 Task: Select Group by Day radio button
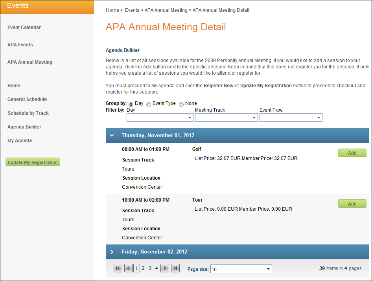point(131,104)
